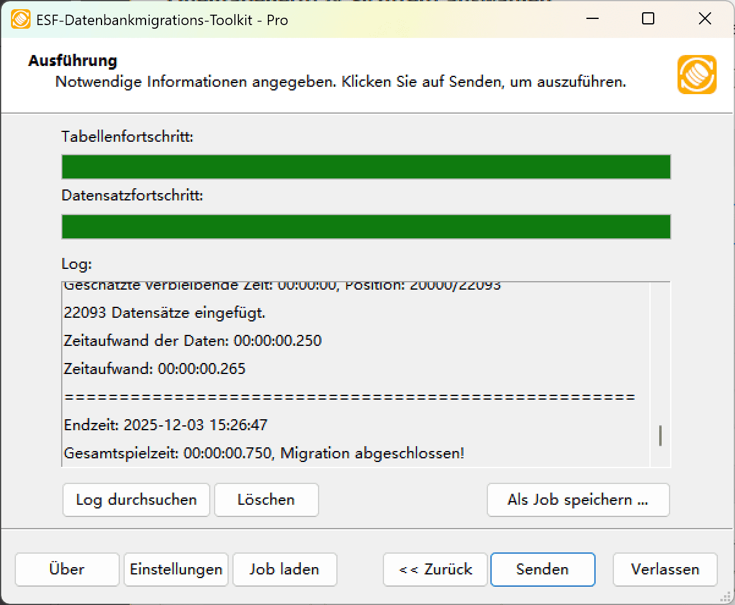735x605 pixels.
Task: Open the Über dialog
Action: coord(67,569)
